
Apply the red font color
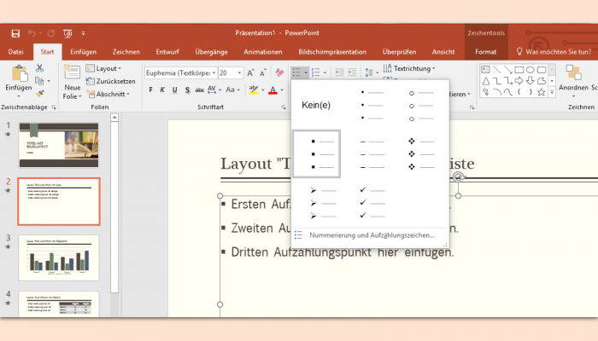pos(273,90)
